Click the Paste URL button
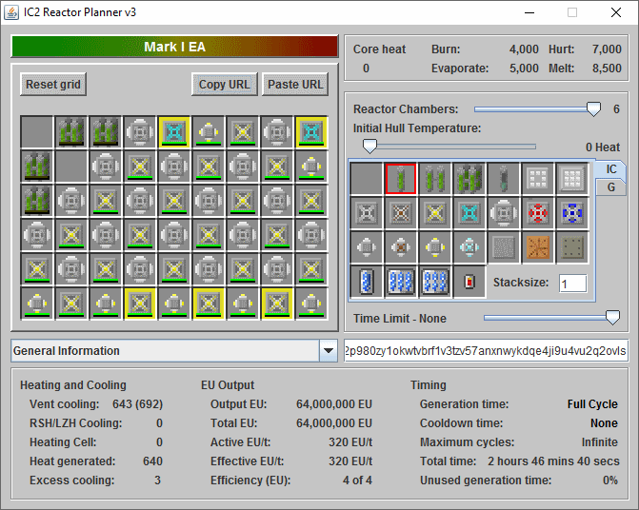The height and width of the screenshot is (510, 639). (295, 84)
